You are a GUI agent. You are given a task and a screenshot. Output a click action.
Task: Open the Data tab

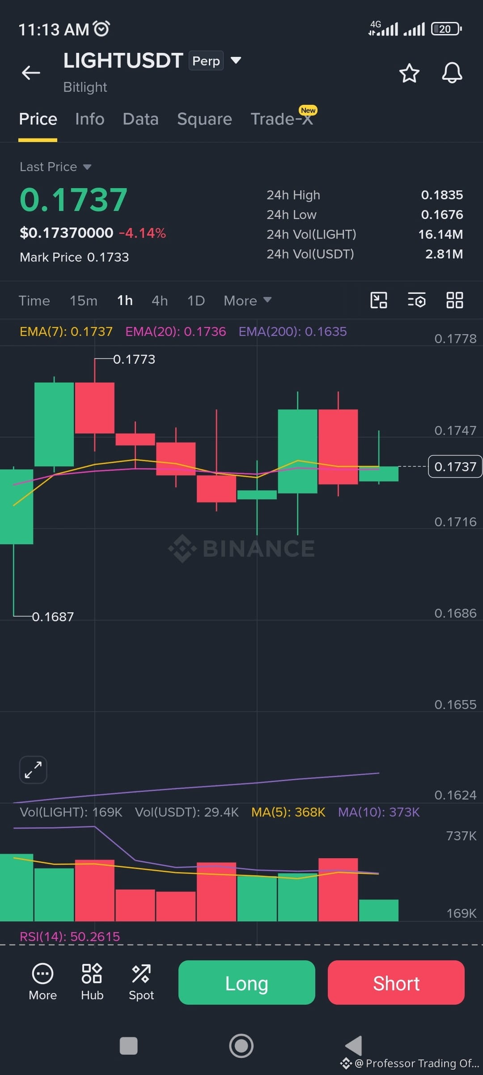point(141,119)
